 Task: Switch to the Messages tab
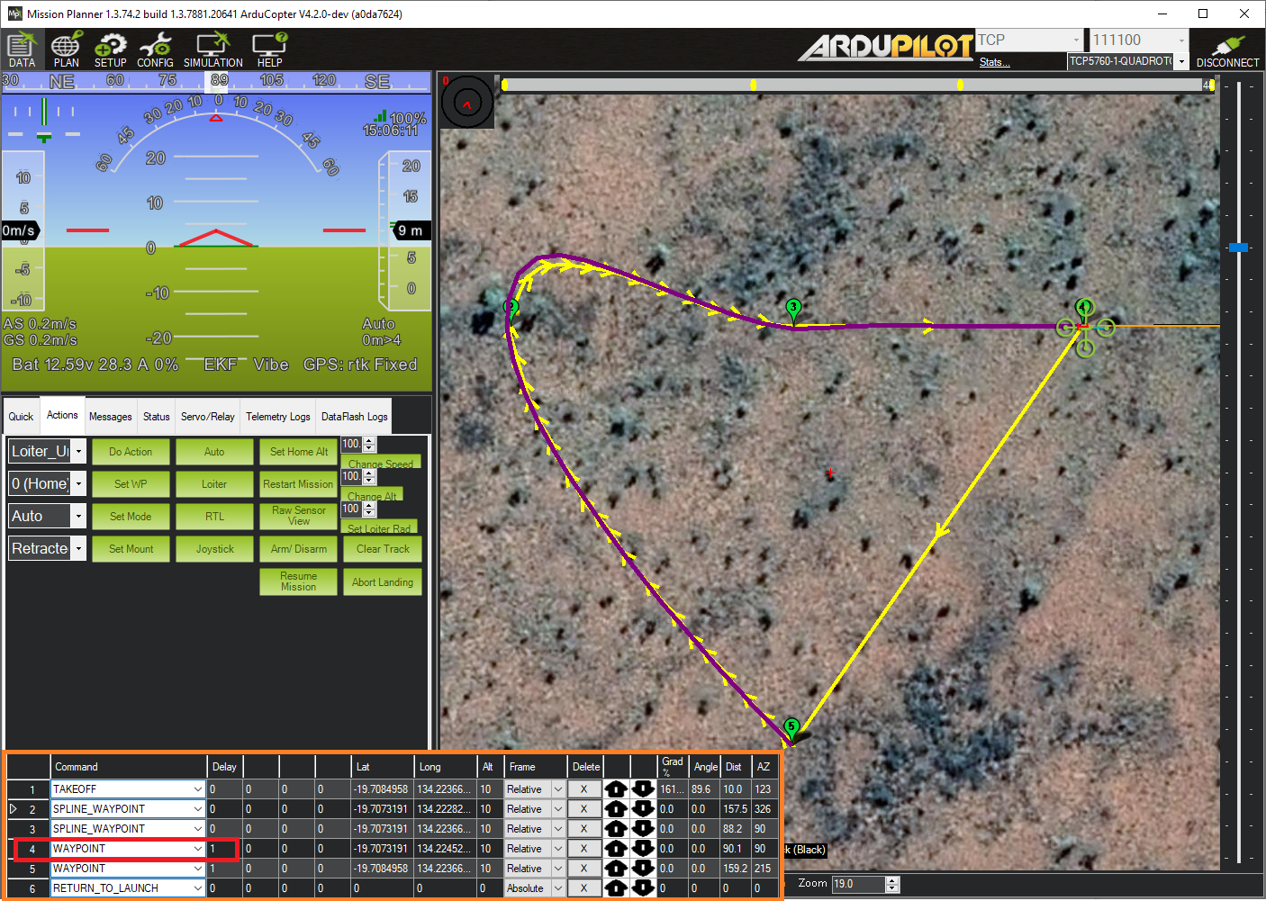110,415
